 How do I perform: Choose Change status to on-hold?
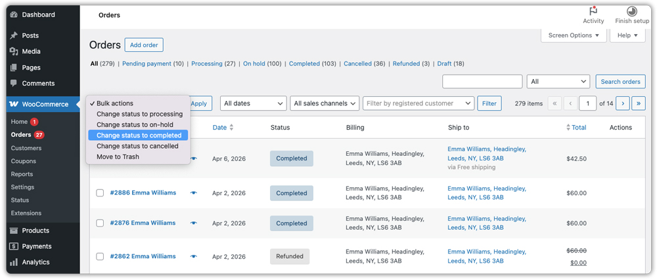138,124
